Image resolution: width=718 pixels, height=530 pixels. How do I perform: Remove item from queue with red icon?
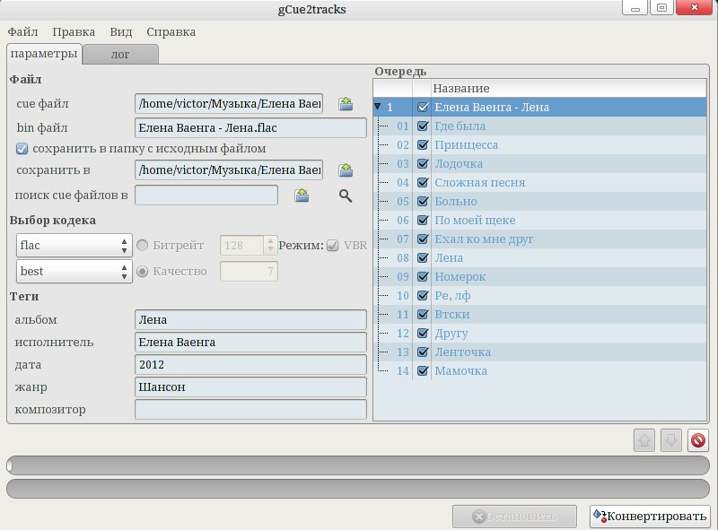tap(698, 440)
